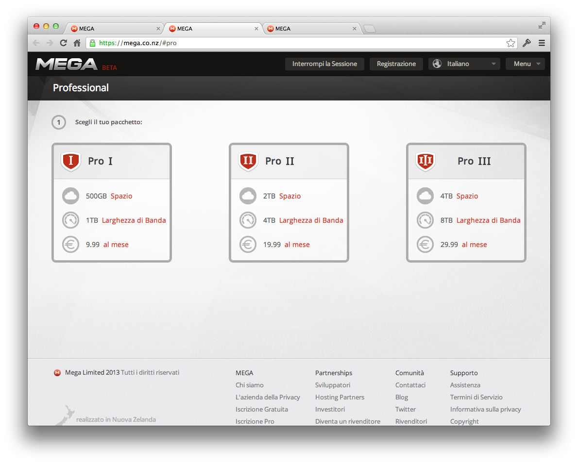Image resolution: width=578 pixels, height=464 pixels.
Task: Click the Registrazione button
Action: (396, 64)
